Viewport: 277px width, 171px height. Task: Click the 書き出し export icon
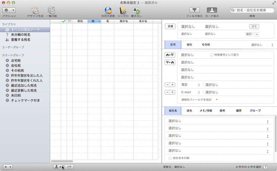[136, 11]
